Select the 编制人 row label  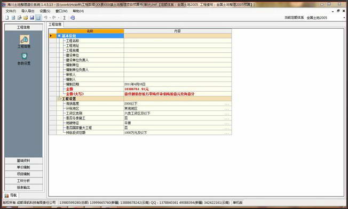pos(70,79)
